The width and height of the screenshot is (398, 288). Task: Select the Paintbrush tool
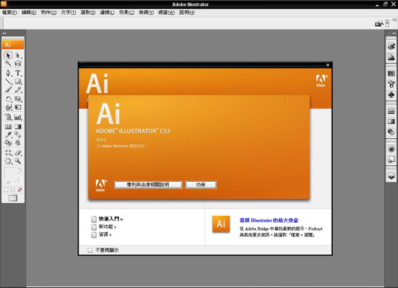pos(8,90)
